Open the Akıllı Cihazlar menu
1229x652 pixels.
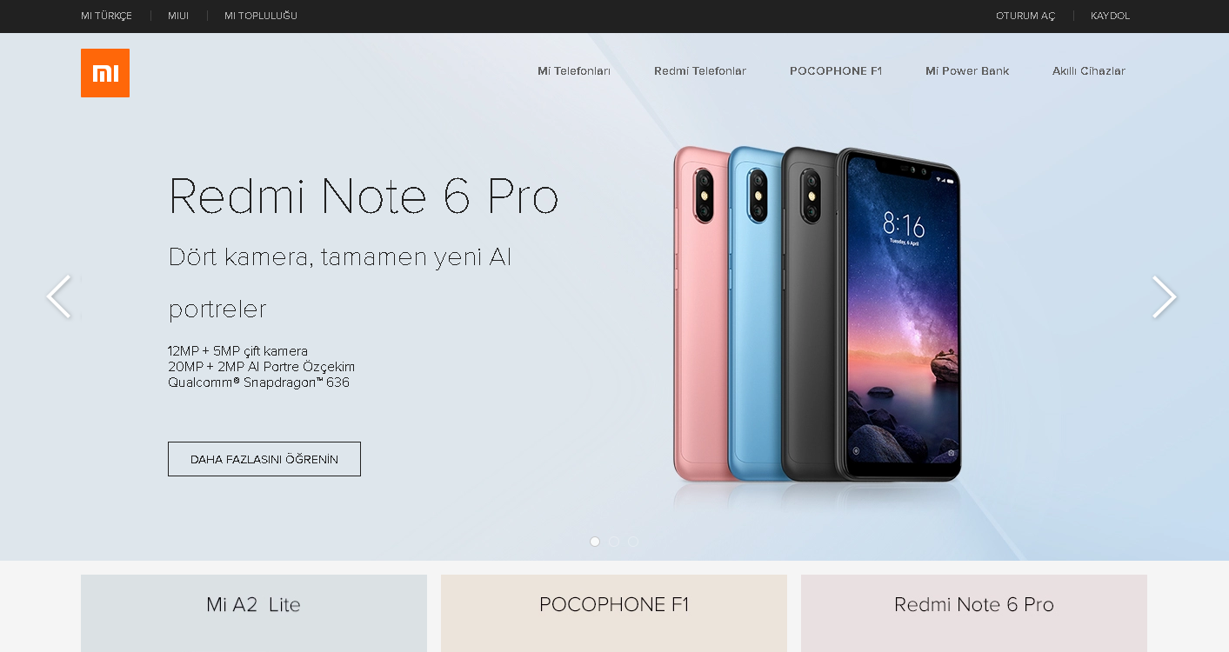(1089, 71)
